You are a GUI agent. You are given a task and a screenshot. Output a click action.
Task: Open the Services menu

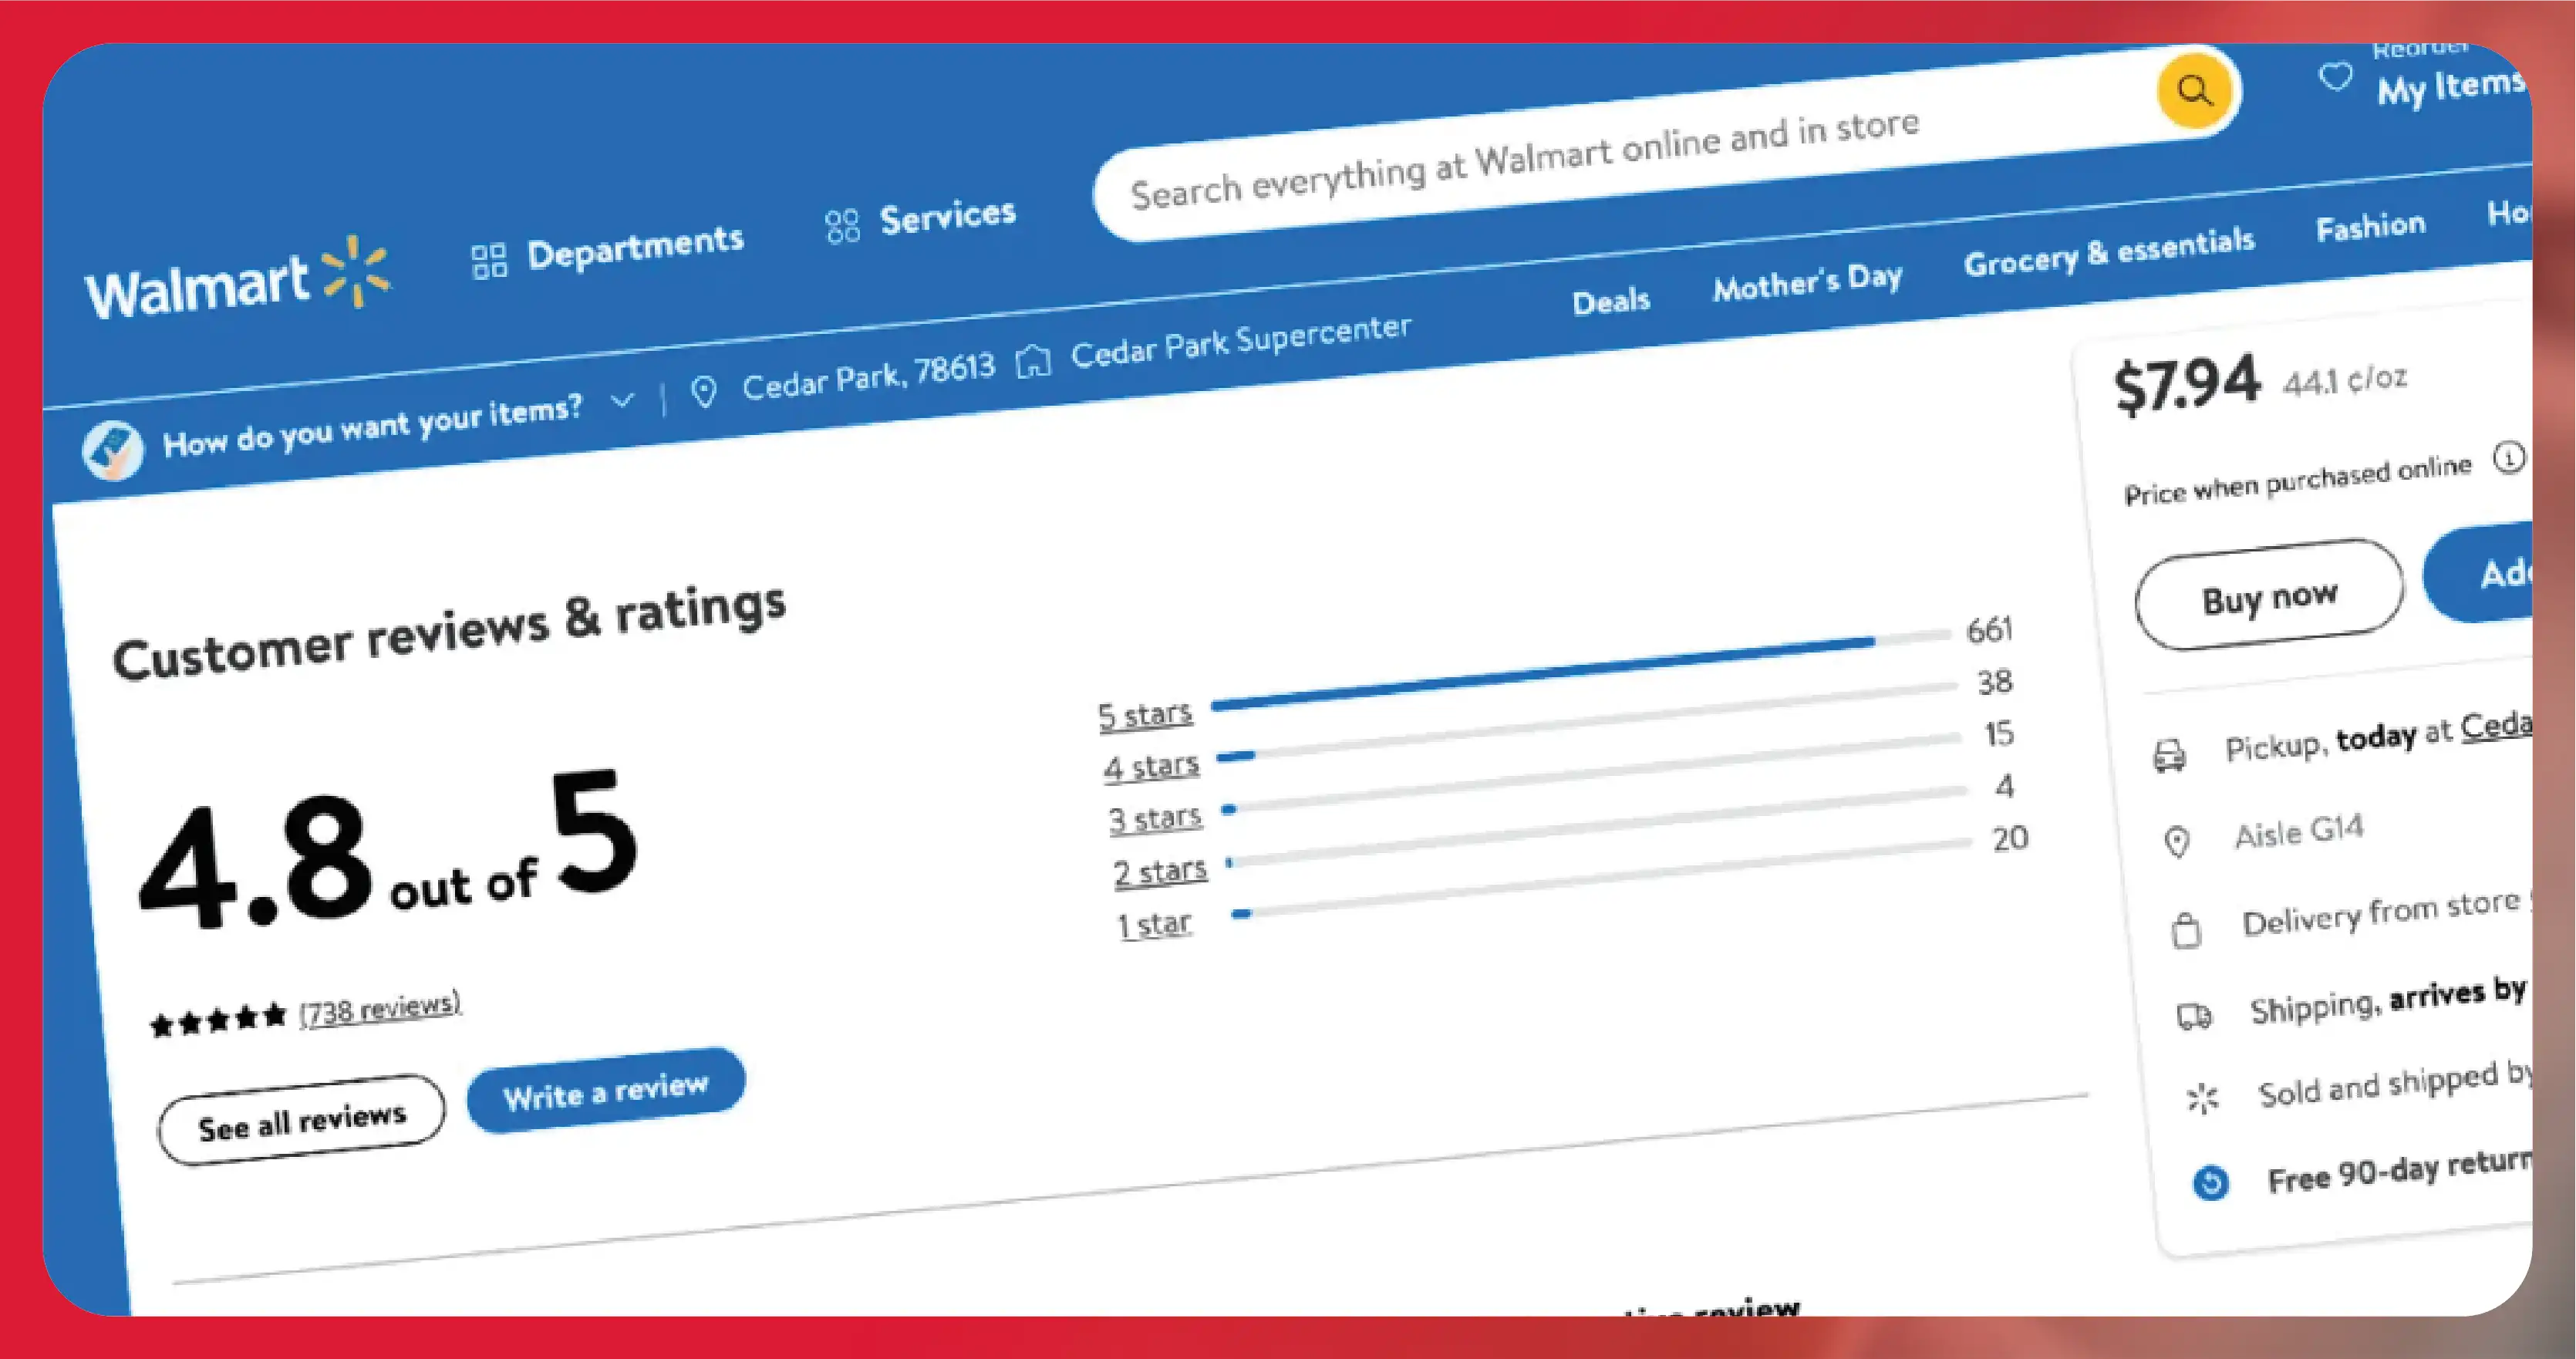920,219
